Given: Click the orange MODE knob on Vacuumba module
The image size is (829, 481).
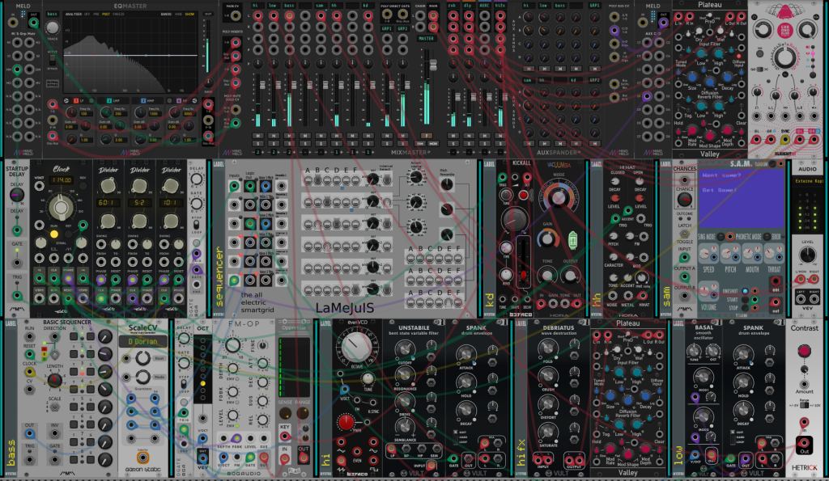Looking at the screenshot, I should click(x=557, y=198).
